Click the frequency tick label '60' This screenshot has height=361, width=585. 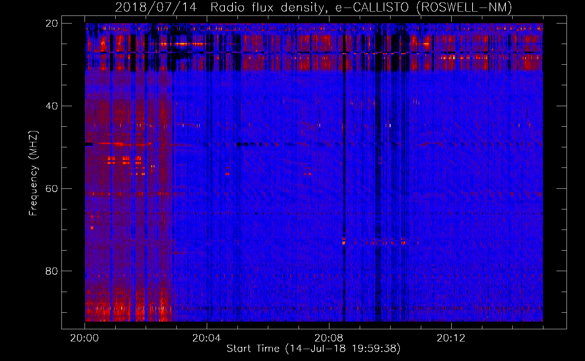(52, 189)
